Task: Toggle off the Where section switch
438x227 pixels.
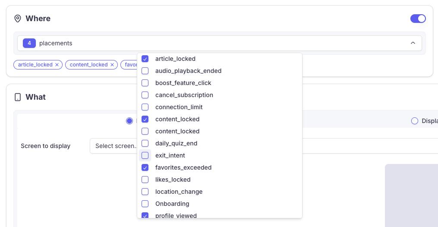Action: click(x=418, y=19)
